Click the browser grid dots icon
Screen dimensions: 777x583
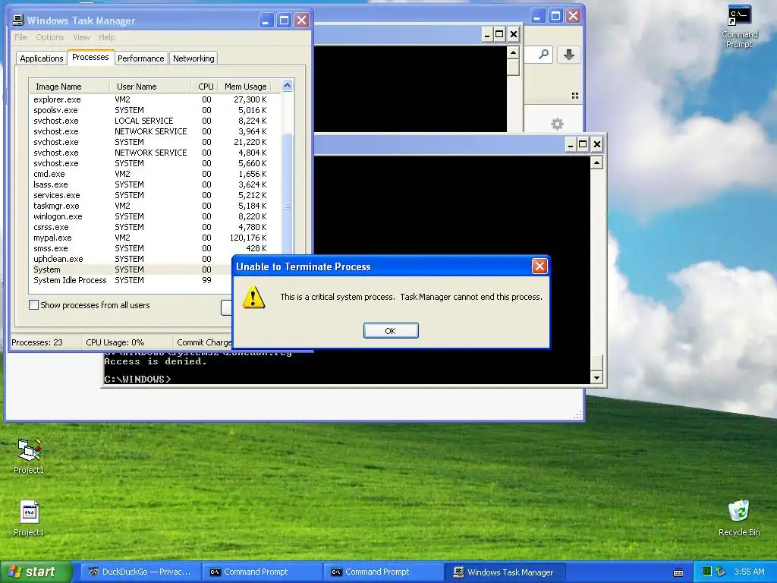coord(575,96)
